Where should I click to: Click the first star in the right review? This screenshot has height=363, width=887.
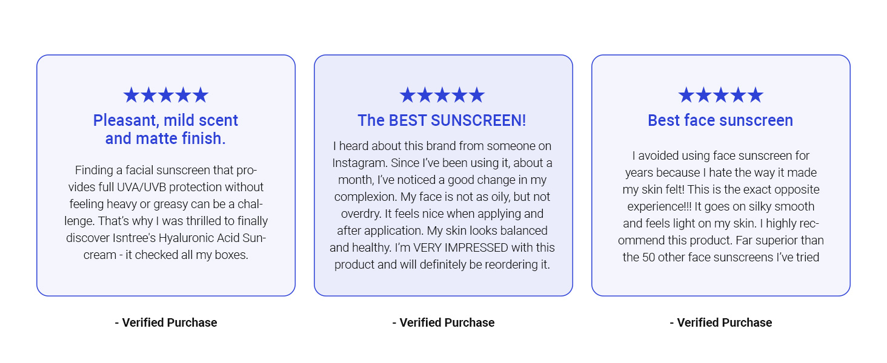click(x=686, y=95)
